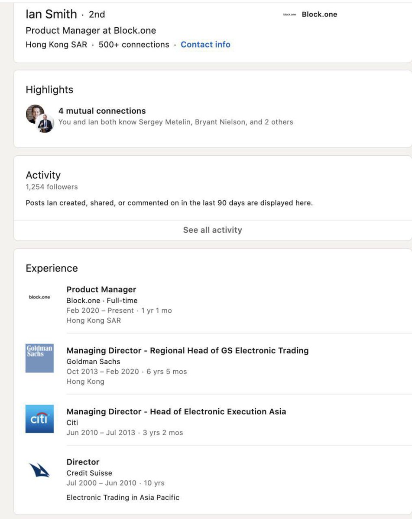Click the Citi logo in Experience list
The width and height of the screenshot is (412, 519).
(x=39, y=419)
